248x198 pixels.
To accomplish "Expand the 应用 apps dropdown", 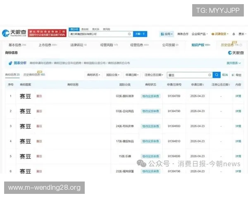I will (x=167, y=34).
